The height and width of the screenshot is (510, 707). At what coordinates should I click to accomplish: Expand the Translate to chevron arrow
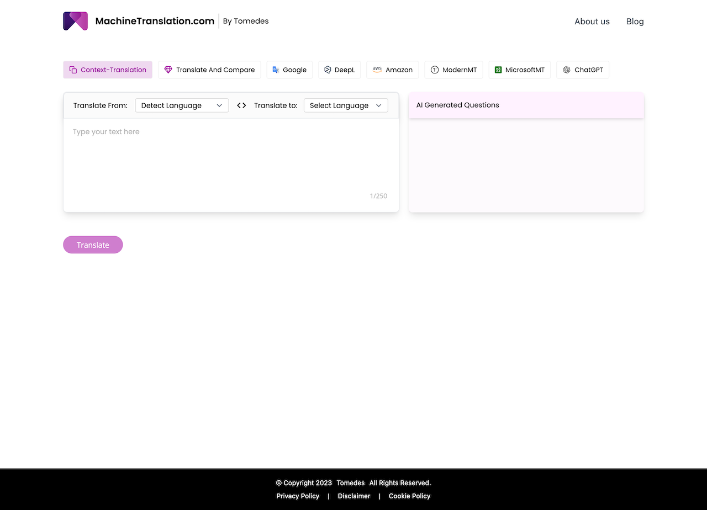(379, 105)
